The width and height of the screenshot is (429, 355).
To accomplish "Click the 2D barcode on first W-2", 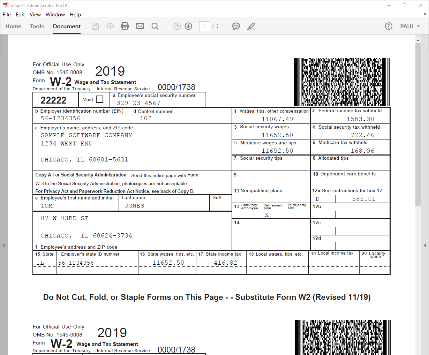I will (342, 82).
